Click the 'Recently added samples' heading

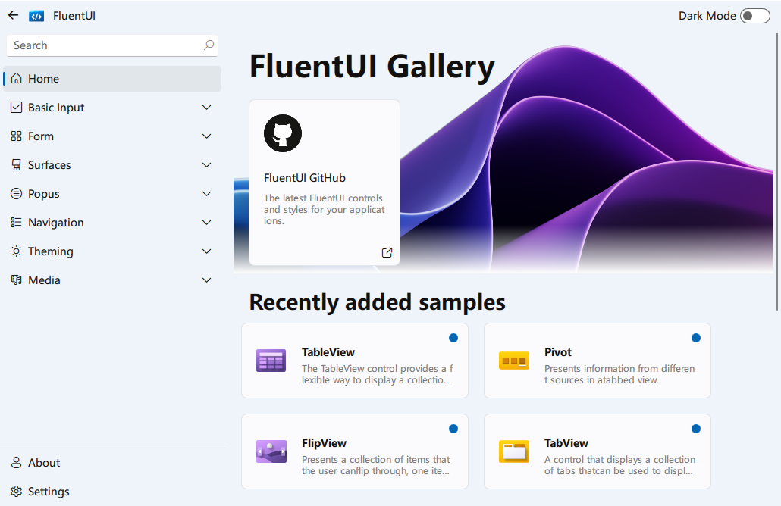click(x=377, y=302)
